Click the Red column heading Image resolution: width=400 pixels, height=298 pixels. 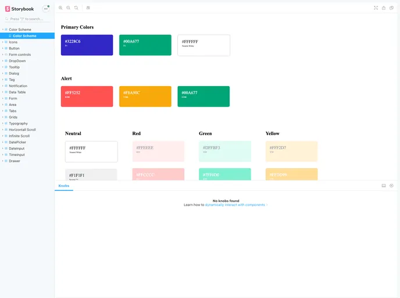137,133
